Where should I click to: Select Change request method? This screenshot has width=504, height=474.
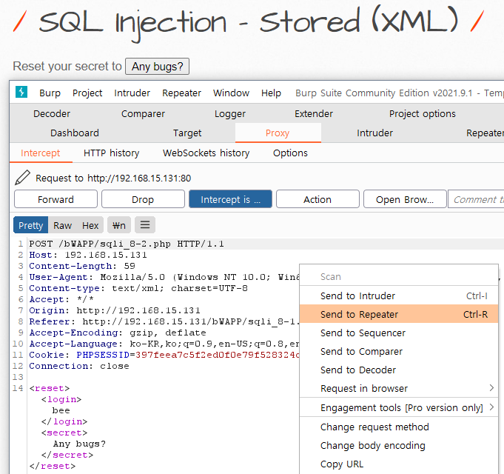399,427
